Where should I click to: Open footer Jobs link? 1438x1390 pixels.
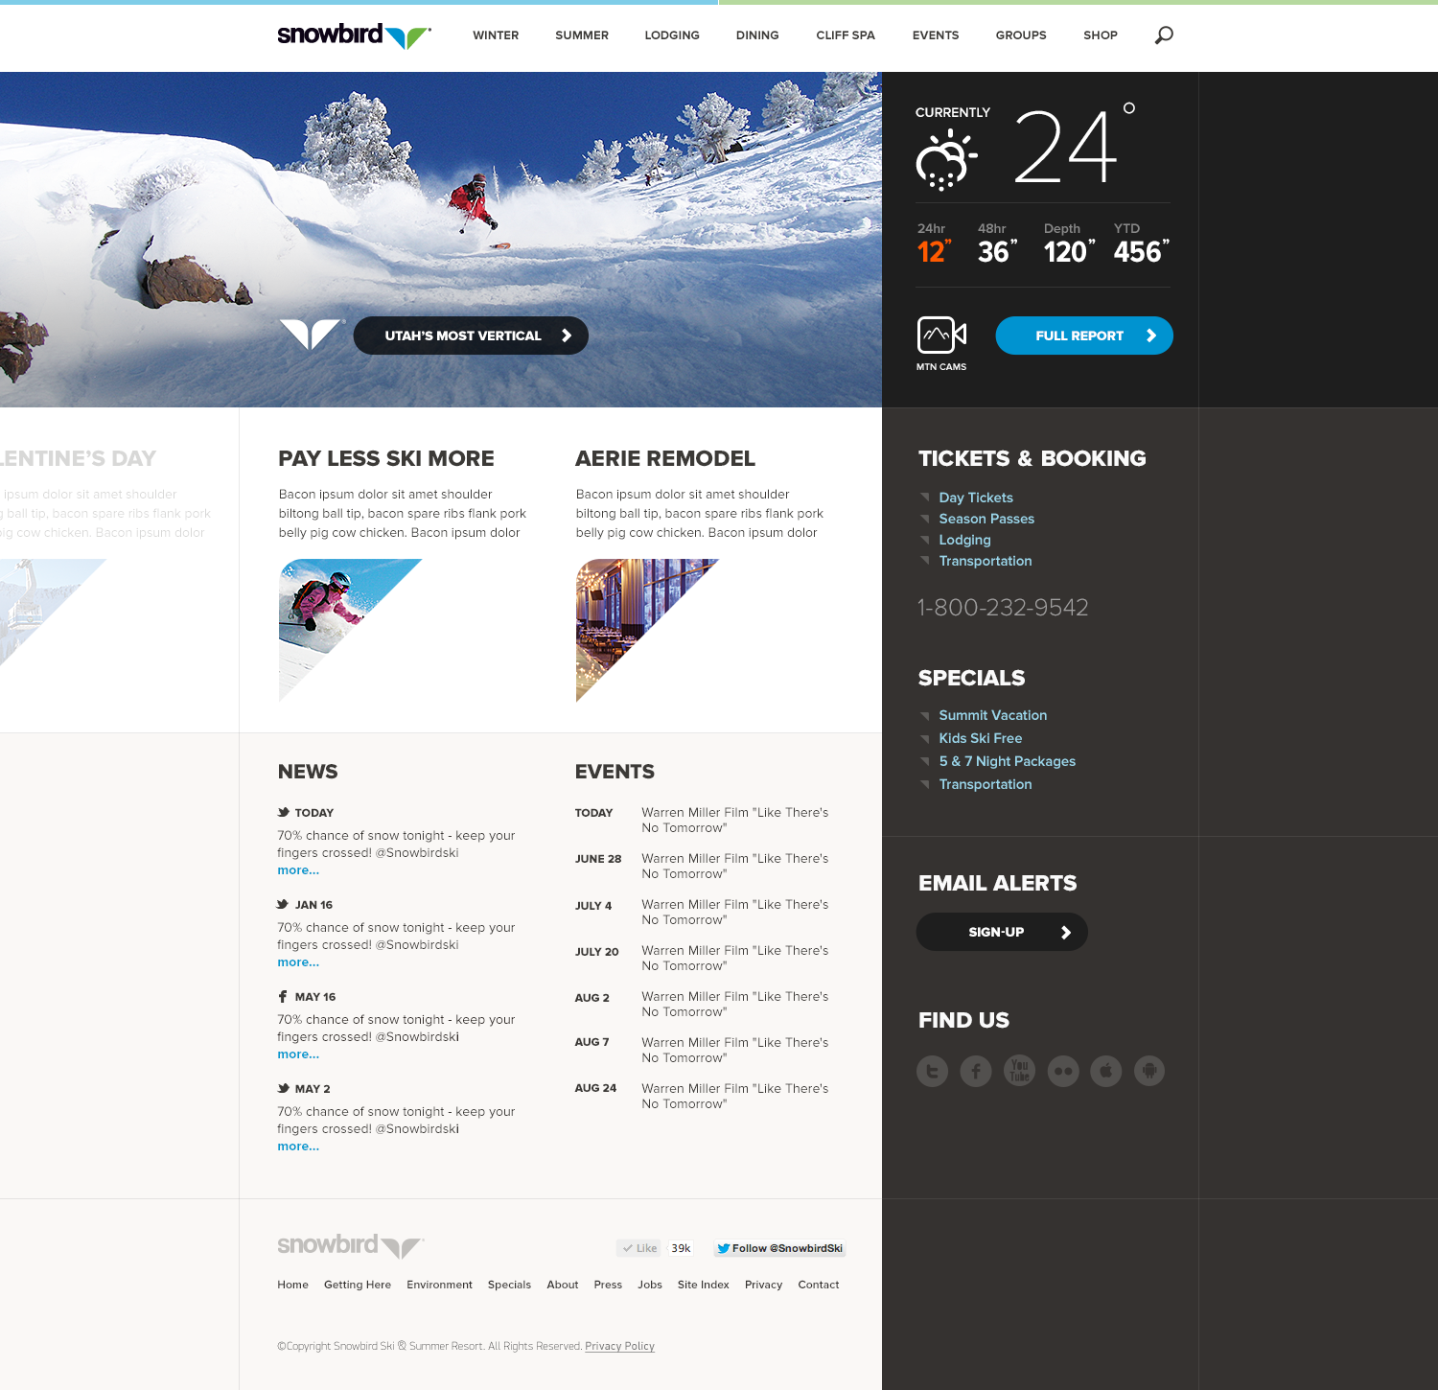[x=650, y=1285]
